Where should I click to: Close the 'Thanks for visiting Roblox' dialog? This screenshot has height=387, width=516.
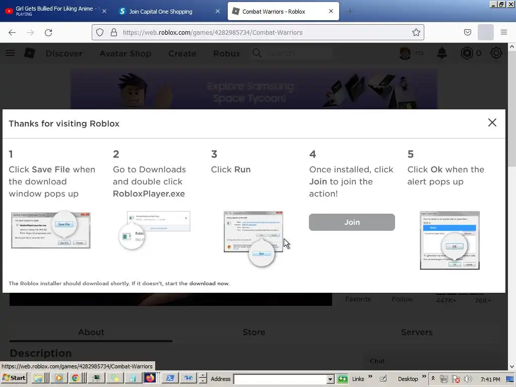pos(492,123)
